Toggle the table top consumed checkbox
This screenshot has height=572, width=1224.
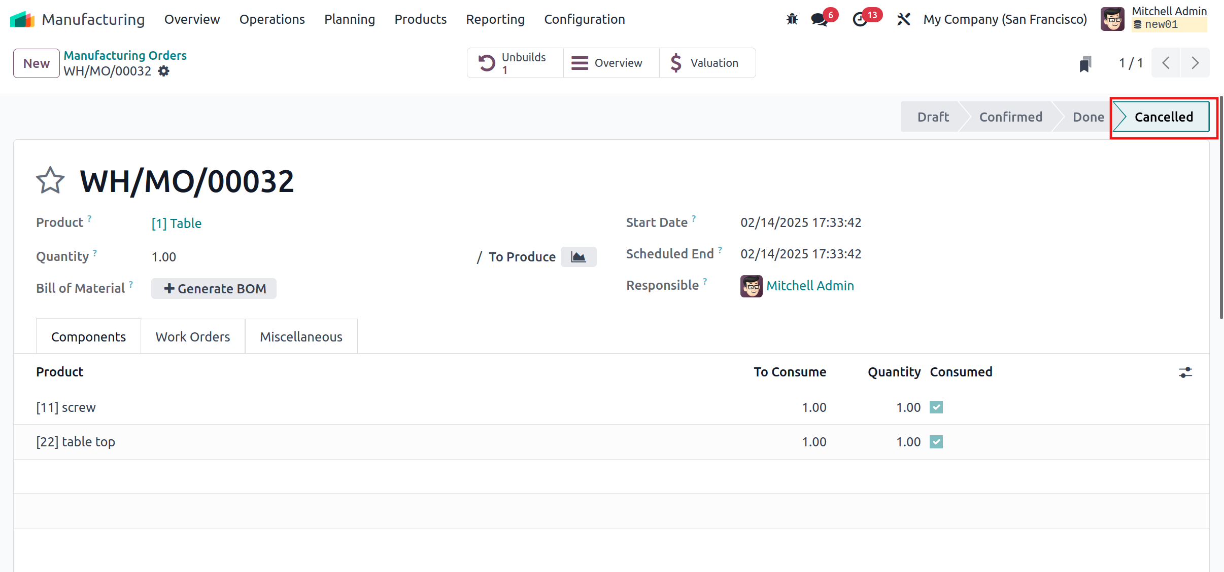(936, 442)
